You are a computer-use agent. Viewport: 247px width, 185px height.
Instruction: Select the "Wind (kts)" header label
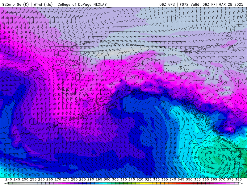pyautogui.click(x=43, y=4)
